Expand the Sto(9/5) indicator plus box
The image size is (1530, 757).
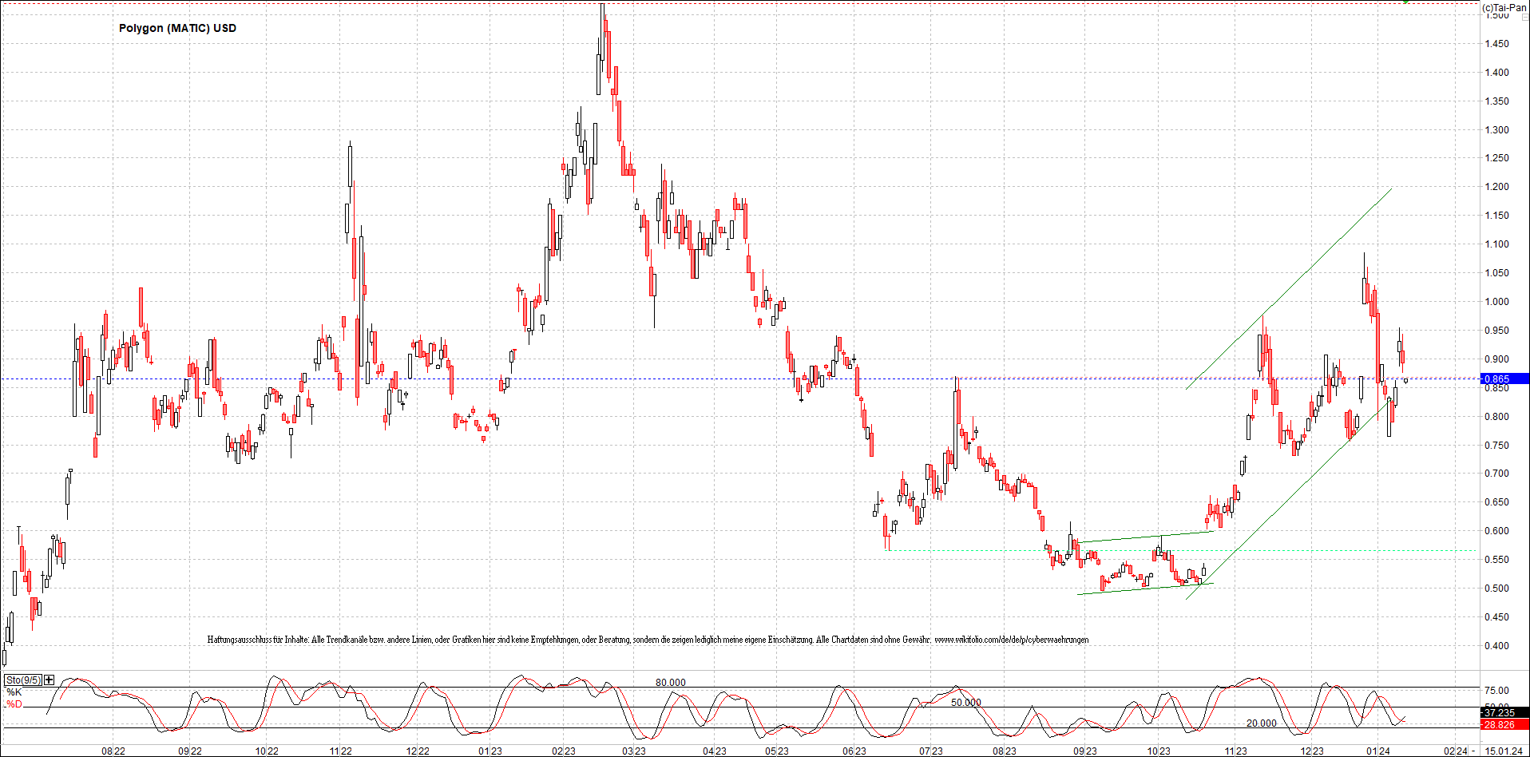click(50, 680)
